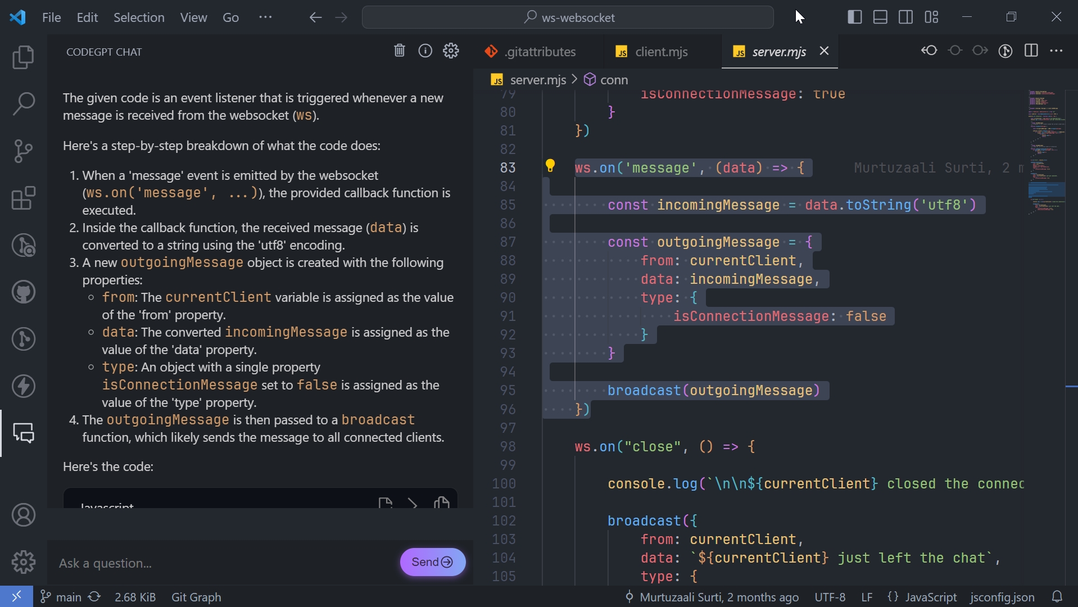Navigate back with left arrow
This screenshot has height=607, width=1078.
click(315, 17)
